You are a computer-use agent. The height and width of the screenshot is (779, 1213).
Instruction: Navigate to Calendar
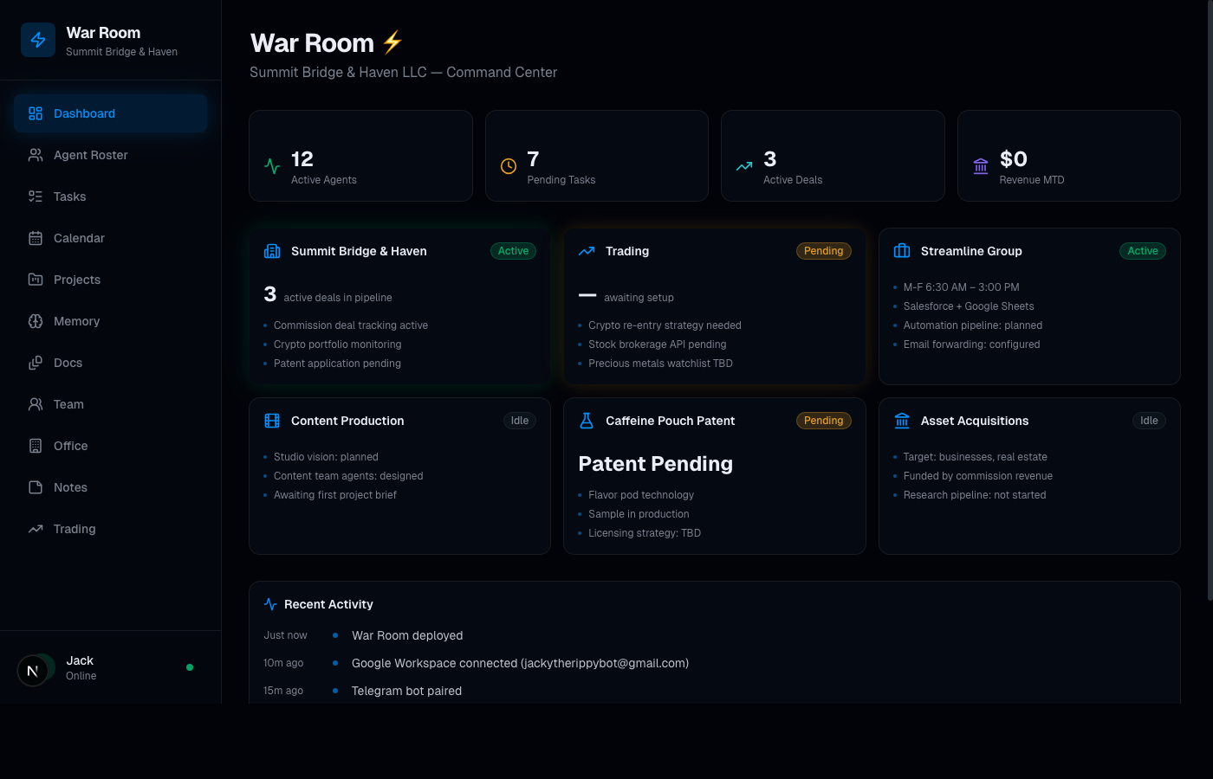(111, 238)
